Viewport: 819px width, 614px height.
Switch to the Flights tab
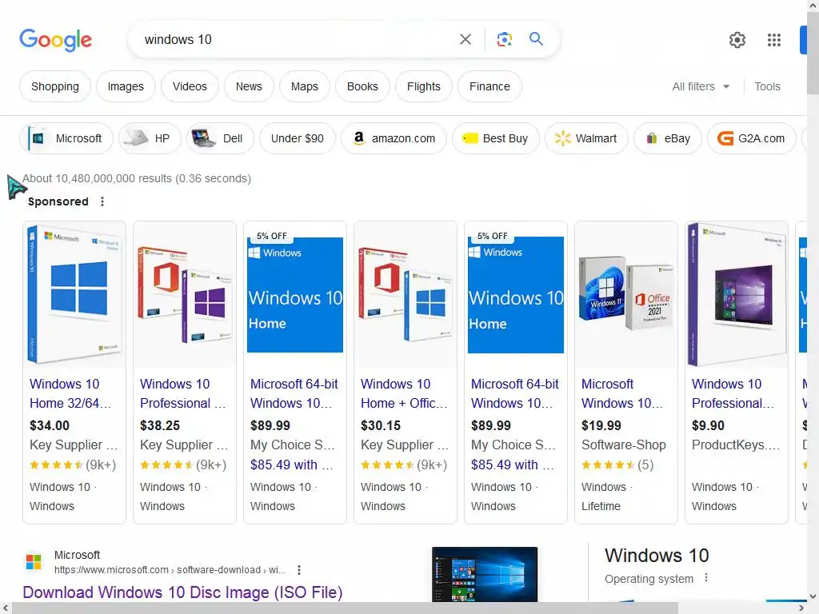(424, 86)
